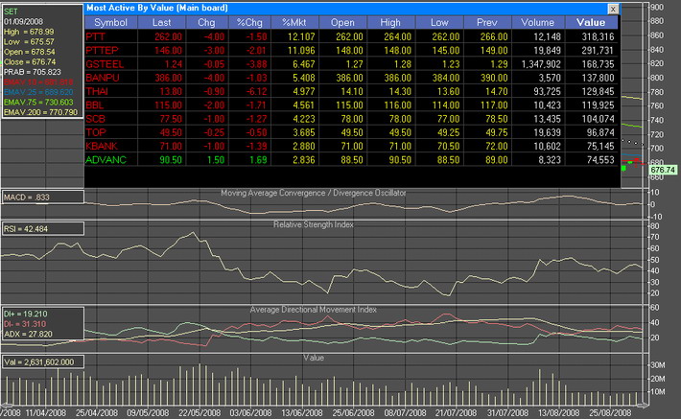Viewport: 681px width, 419px height.
Task: Click the PRAB = 705.823 line
Action: [x=33, y=72]
